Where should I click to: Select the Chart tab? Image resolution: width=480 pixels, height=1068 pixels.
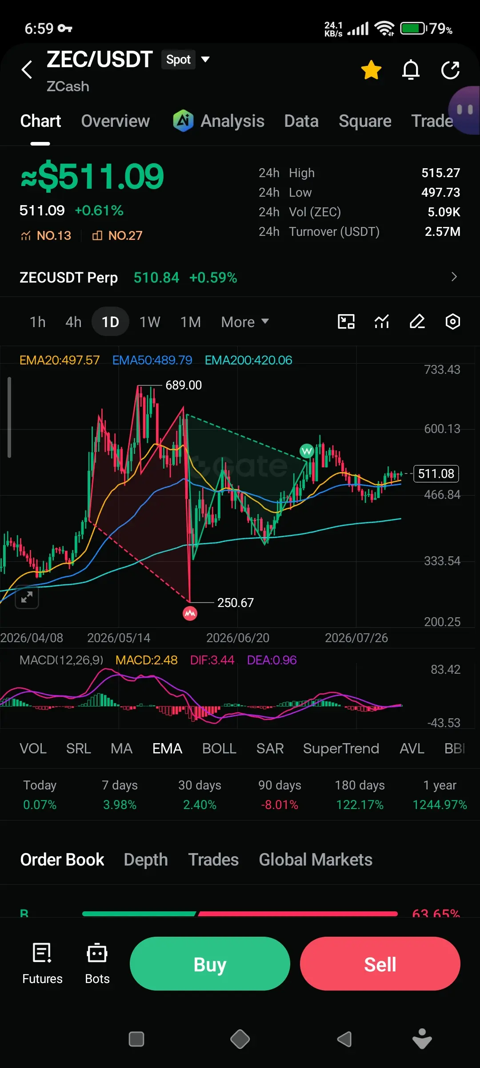click(x=40, y=121)
